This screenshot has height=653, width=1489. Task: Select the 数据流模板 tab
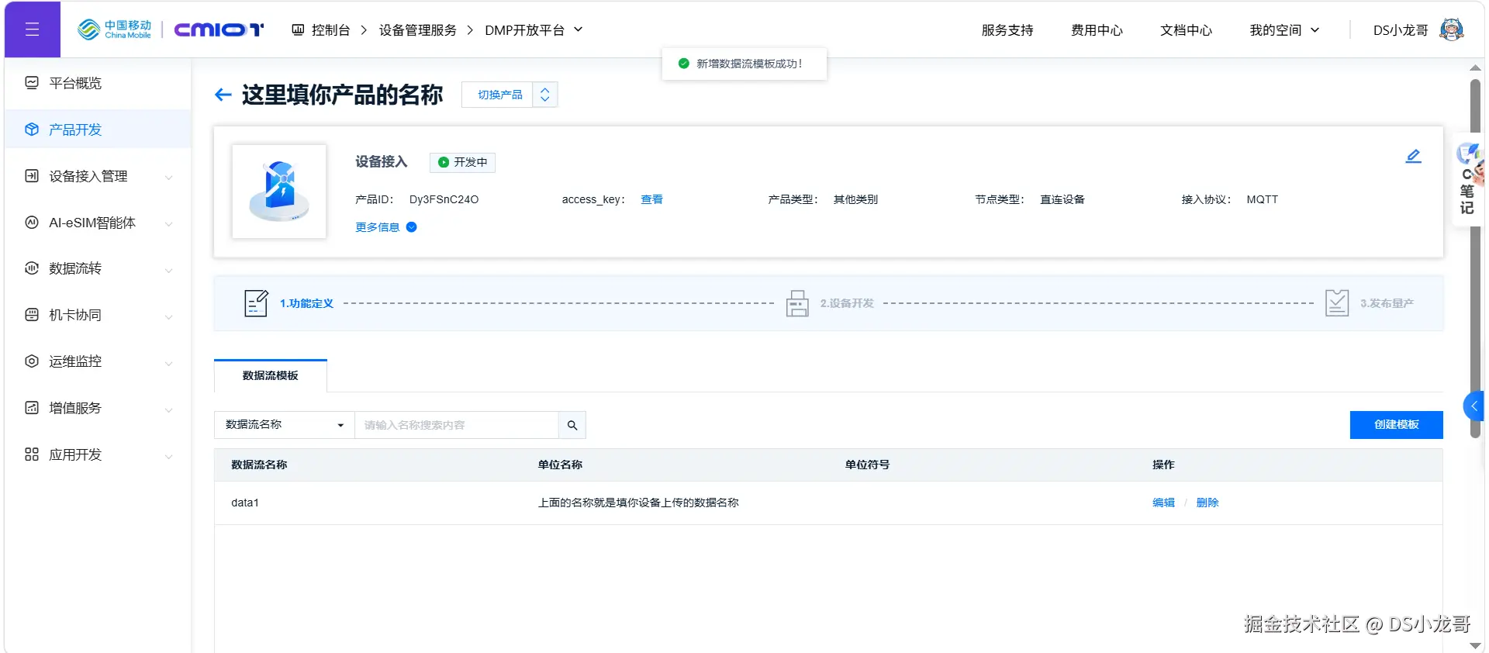point(271,375)
